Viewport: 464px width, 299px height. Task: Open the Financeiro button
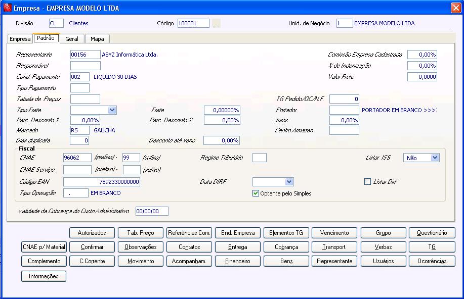pyautogui.click(x=238, y=261)
